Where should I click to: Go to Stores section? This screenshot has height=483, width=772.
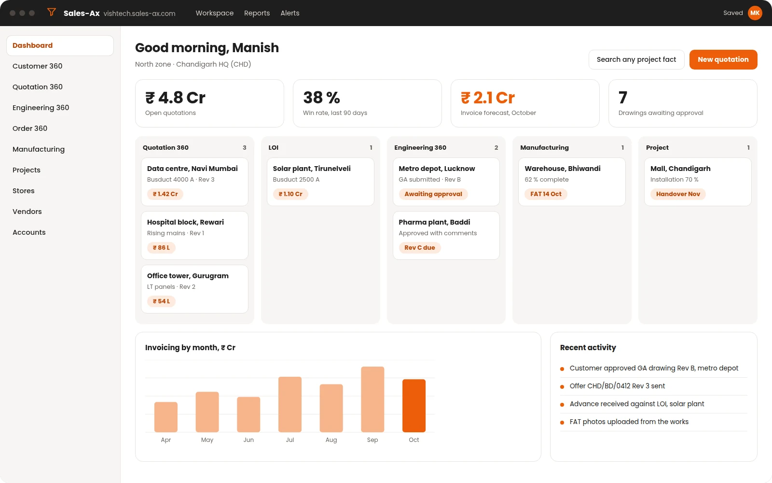pos(60,191)
